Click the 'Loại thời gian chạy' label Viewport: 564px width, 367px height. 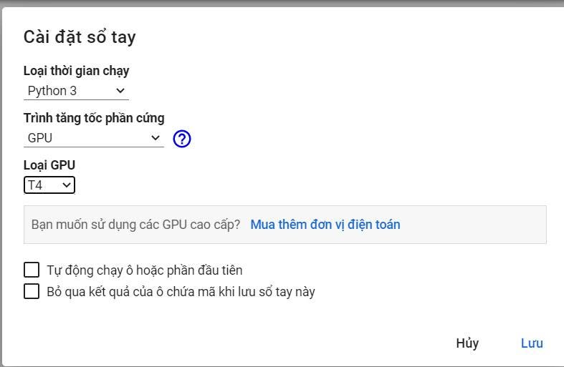point(76,71)
